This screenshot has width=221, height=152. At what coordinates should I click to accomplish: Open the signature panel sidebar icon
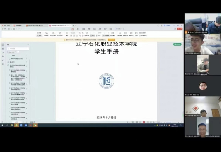(3, 60)
